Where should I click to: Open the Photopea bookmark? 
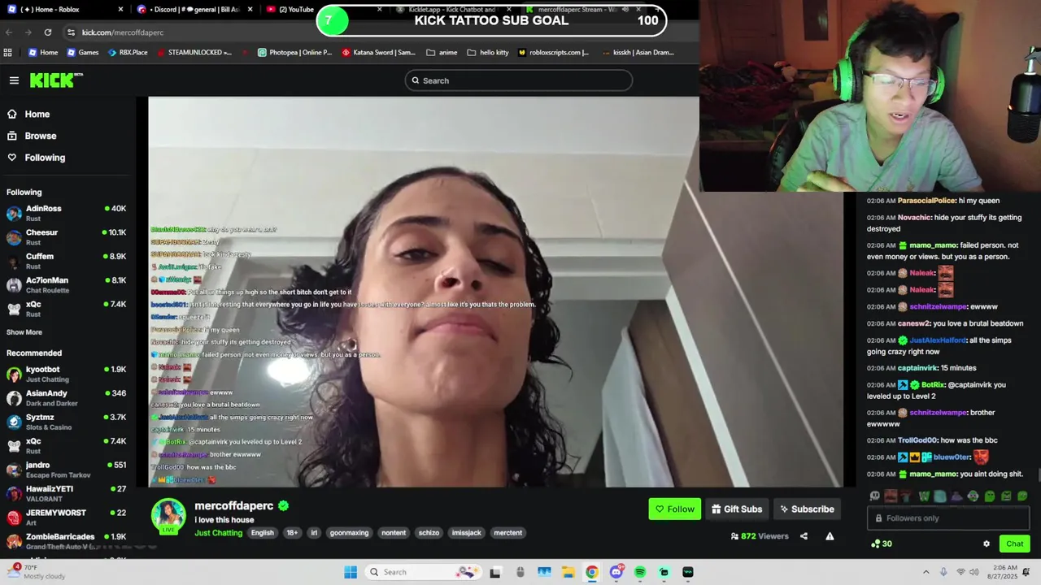tap(294, 52)
